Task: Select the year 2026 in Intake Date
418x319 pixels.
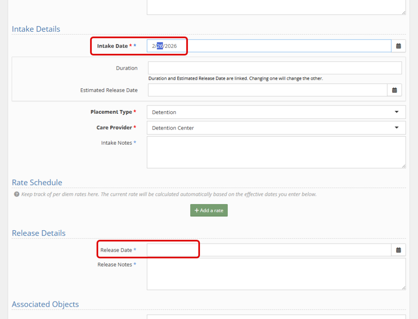Action: point(171,46)
